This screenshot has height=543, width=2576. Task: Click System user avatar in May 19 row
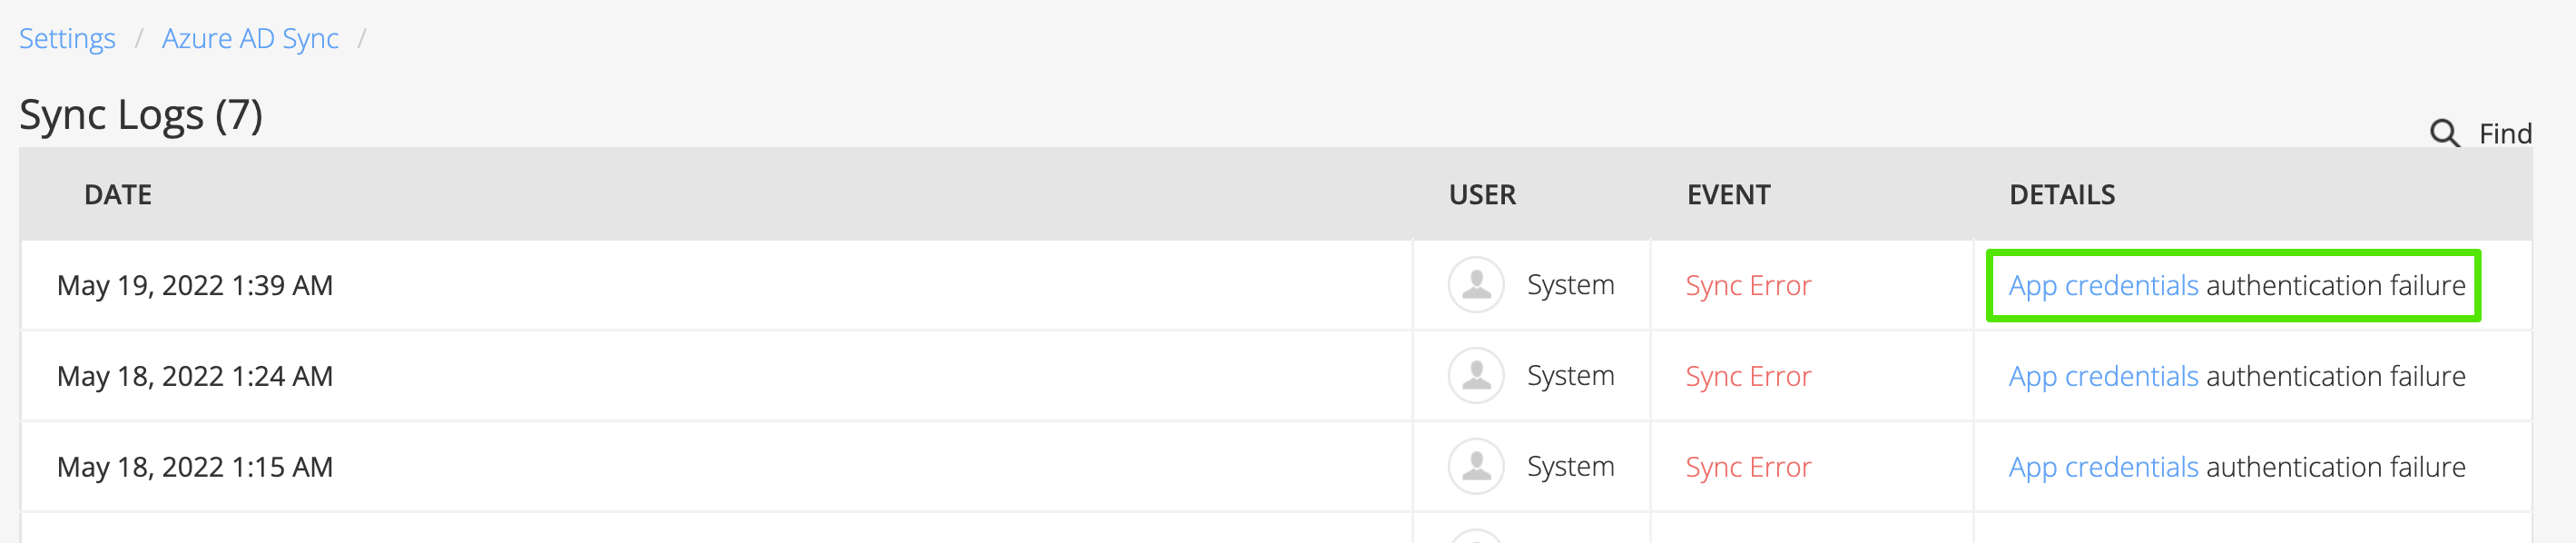1476,285
